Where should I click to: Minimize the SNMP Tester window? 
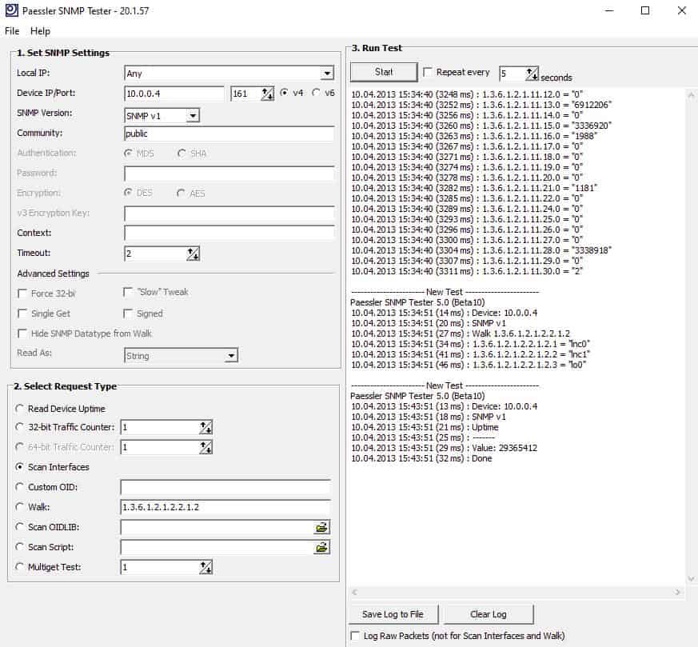(609, 10)
